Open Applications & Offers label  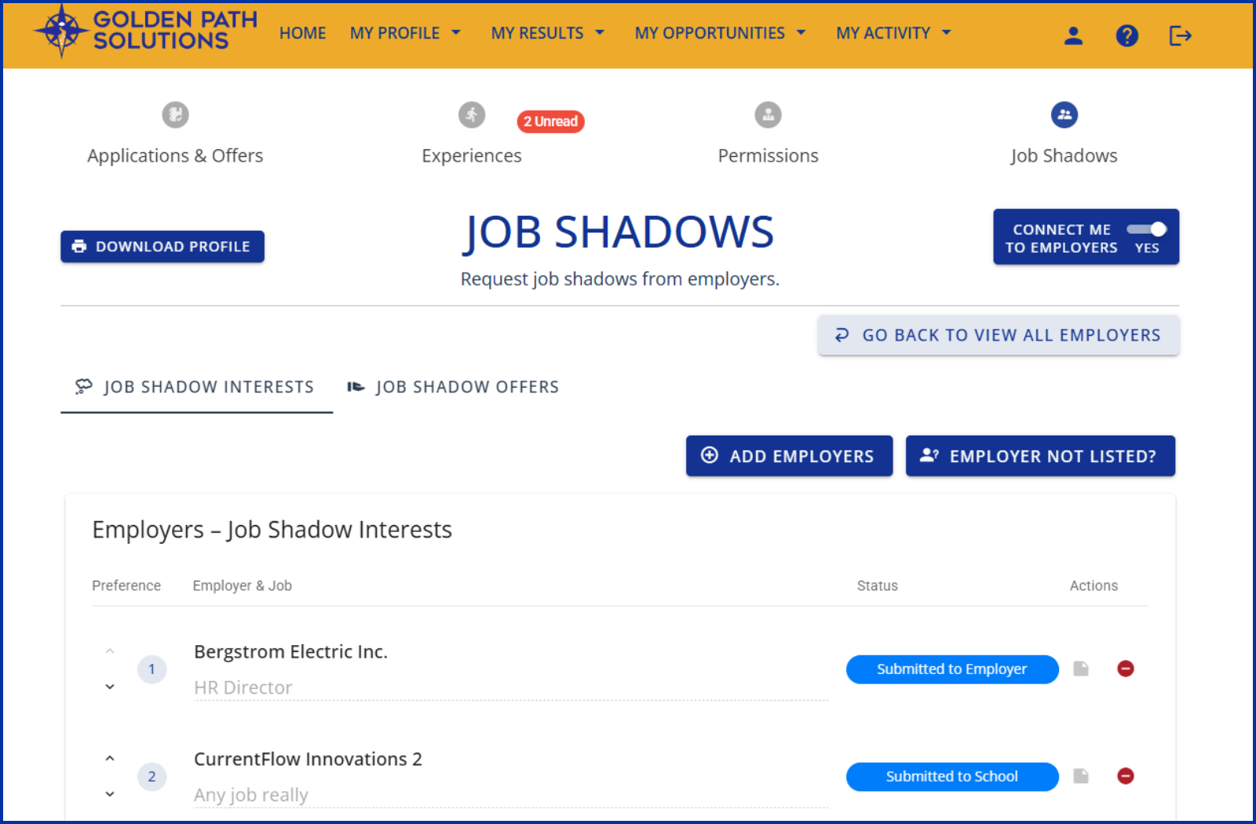click(175, 155)
